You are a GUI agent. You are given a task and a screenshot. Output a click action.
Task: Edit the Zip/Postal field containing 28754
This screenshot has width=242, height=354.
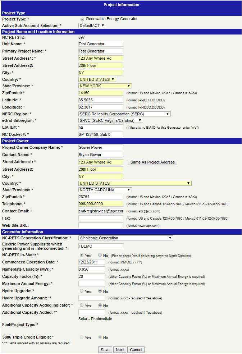pyautogui.click(x=101, y=197)
